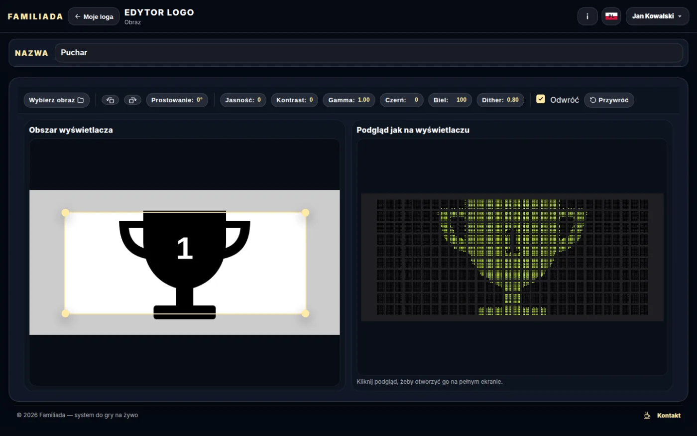Rotate the image counter-clockwise
Image resolution: width=697 pixels, height=436 pixels.
110,100
